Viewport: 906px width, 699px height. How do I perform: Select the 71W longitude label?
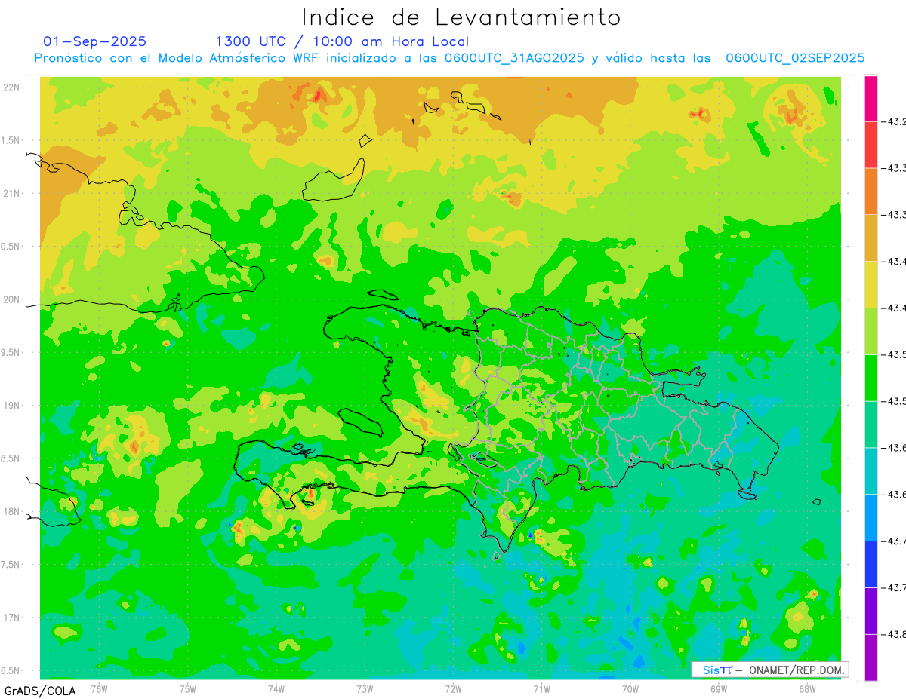pyautogui.click(x=541, y=688)
